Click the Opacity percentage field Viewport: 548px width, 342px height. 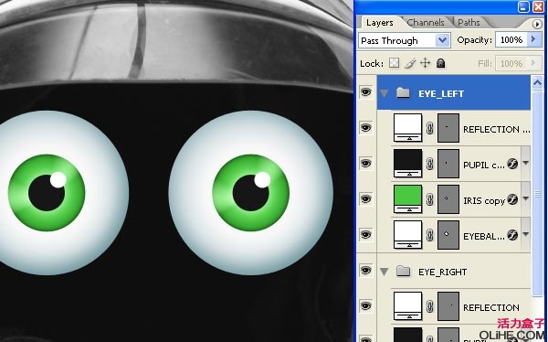pos(511,40)
